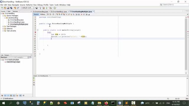Click the Open Project toolbar icon
Viewport: 189px width, 106px height.
click(8, 8)
